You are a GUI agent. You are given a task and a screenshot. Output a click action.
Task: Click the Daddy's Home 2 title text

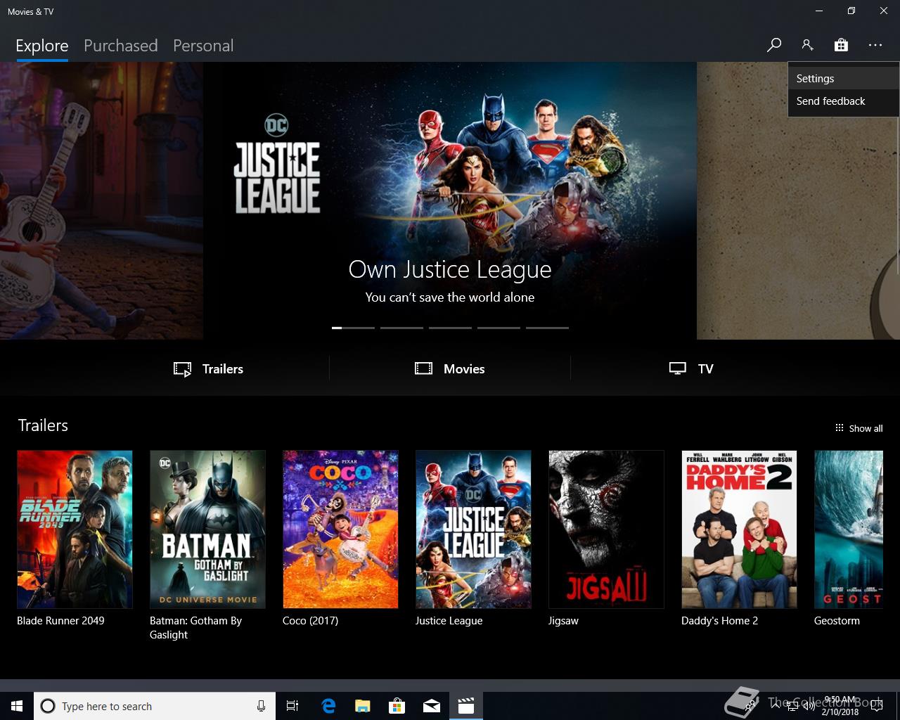coord(719,621)
